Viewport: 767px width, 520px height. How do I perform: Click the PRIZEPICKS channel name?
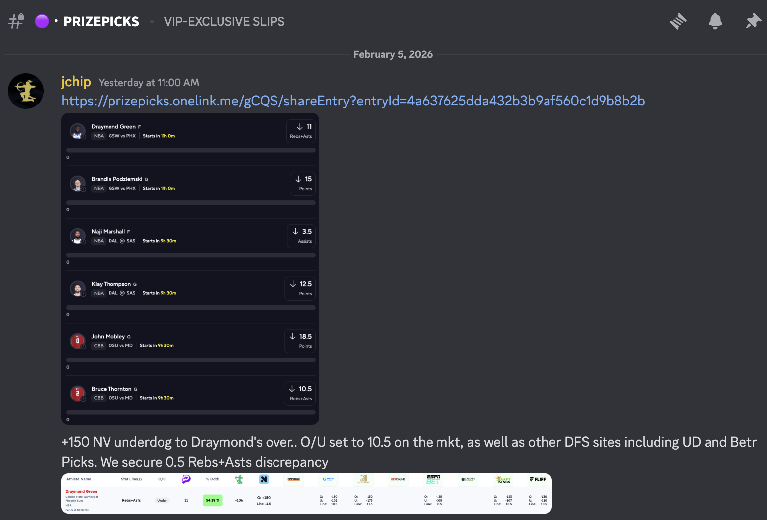[102, 22]
